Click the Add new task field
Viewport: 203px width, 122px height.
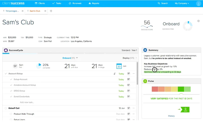tap(27, 102)
